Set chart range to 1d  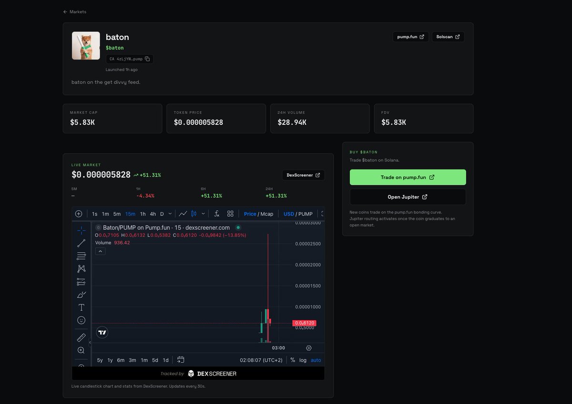[166, 360]
